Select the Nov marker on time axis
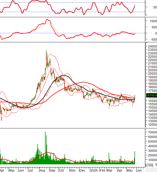The height and width of the screenshot is (172, 157). coord(73,170)
